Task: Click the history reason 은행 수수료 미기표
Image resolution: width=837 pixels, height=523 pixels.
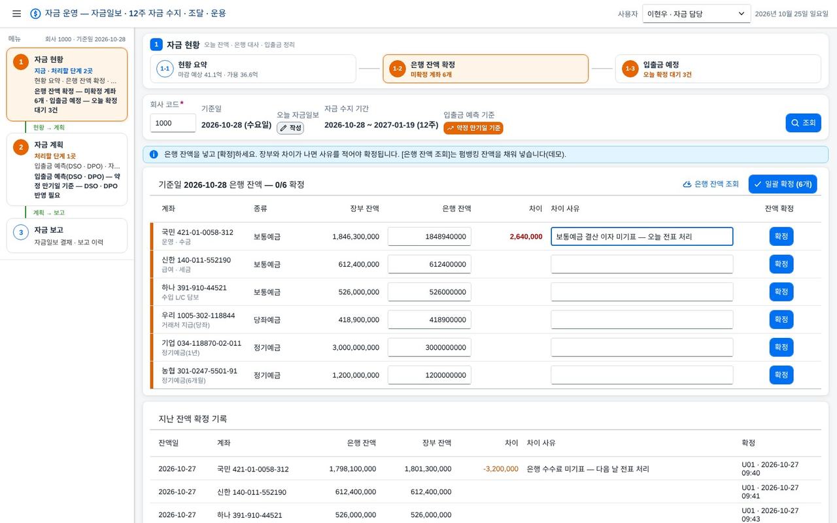Action: (588, 469)
